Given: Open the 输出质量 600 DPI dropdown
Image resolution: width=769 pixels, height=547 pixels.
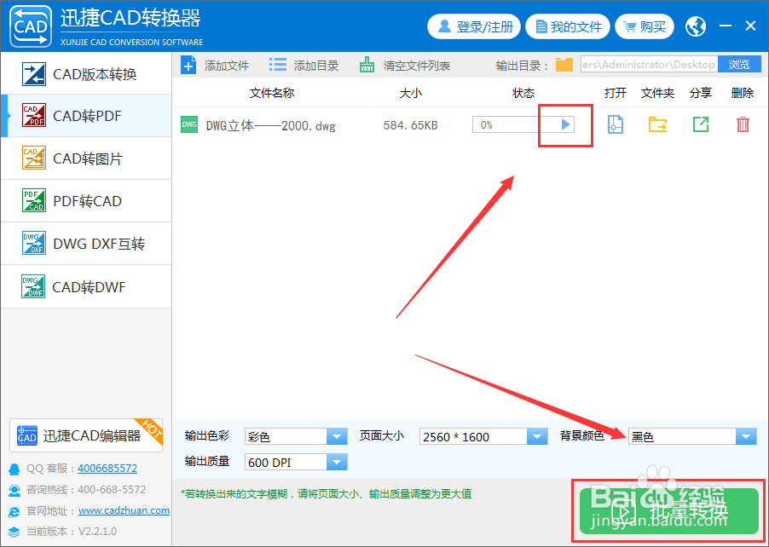Looking at the screenshot, I should (337, 461).
